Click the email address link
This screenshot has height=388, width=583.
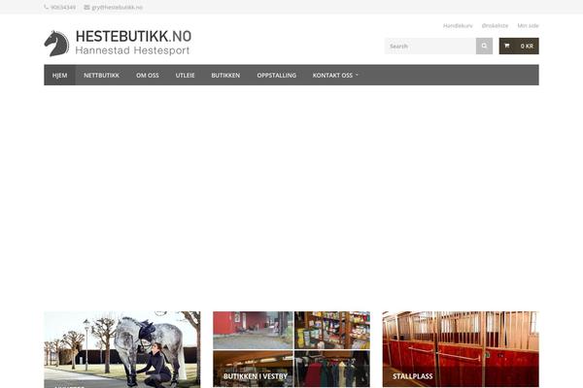pyautogui.click(x=118, y=7)
